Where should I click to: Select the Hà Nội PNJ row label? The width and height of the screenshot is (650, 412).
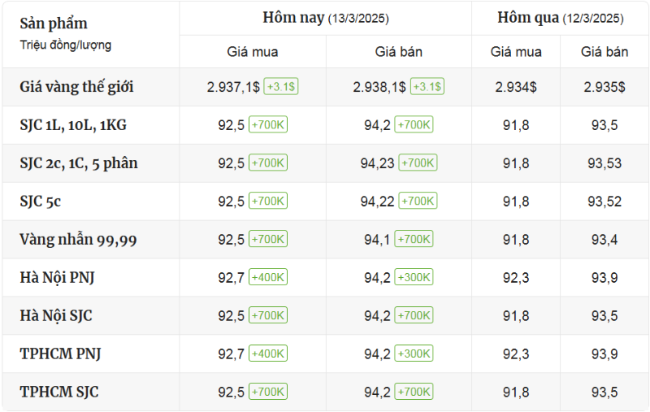[x=57, y=278]
